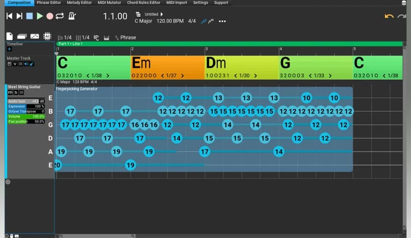Image resolution: width=411 pixels, height=238 pixels.
Task: Adjust the Audio Gain slider
Action: click(x=26, y=101)
